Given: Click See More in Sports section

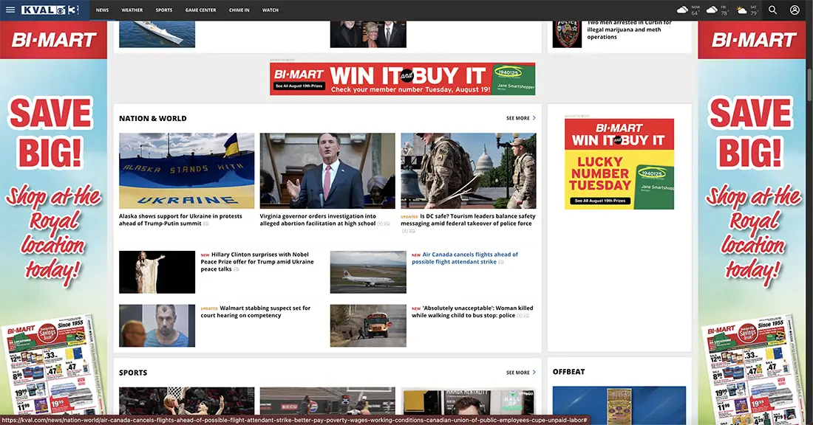Looking at the screenshot, I should (x=520, y=372).
